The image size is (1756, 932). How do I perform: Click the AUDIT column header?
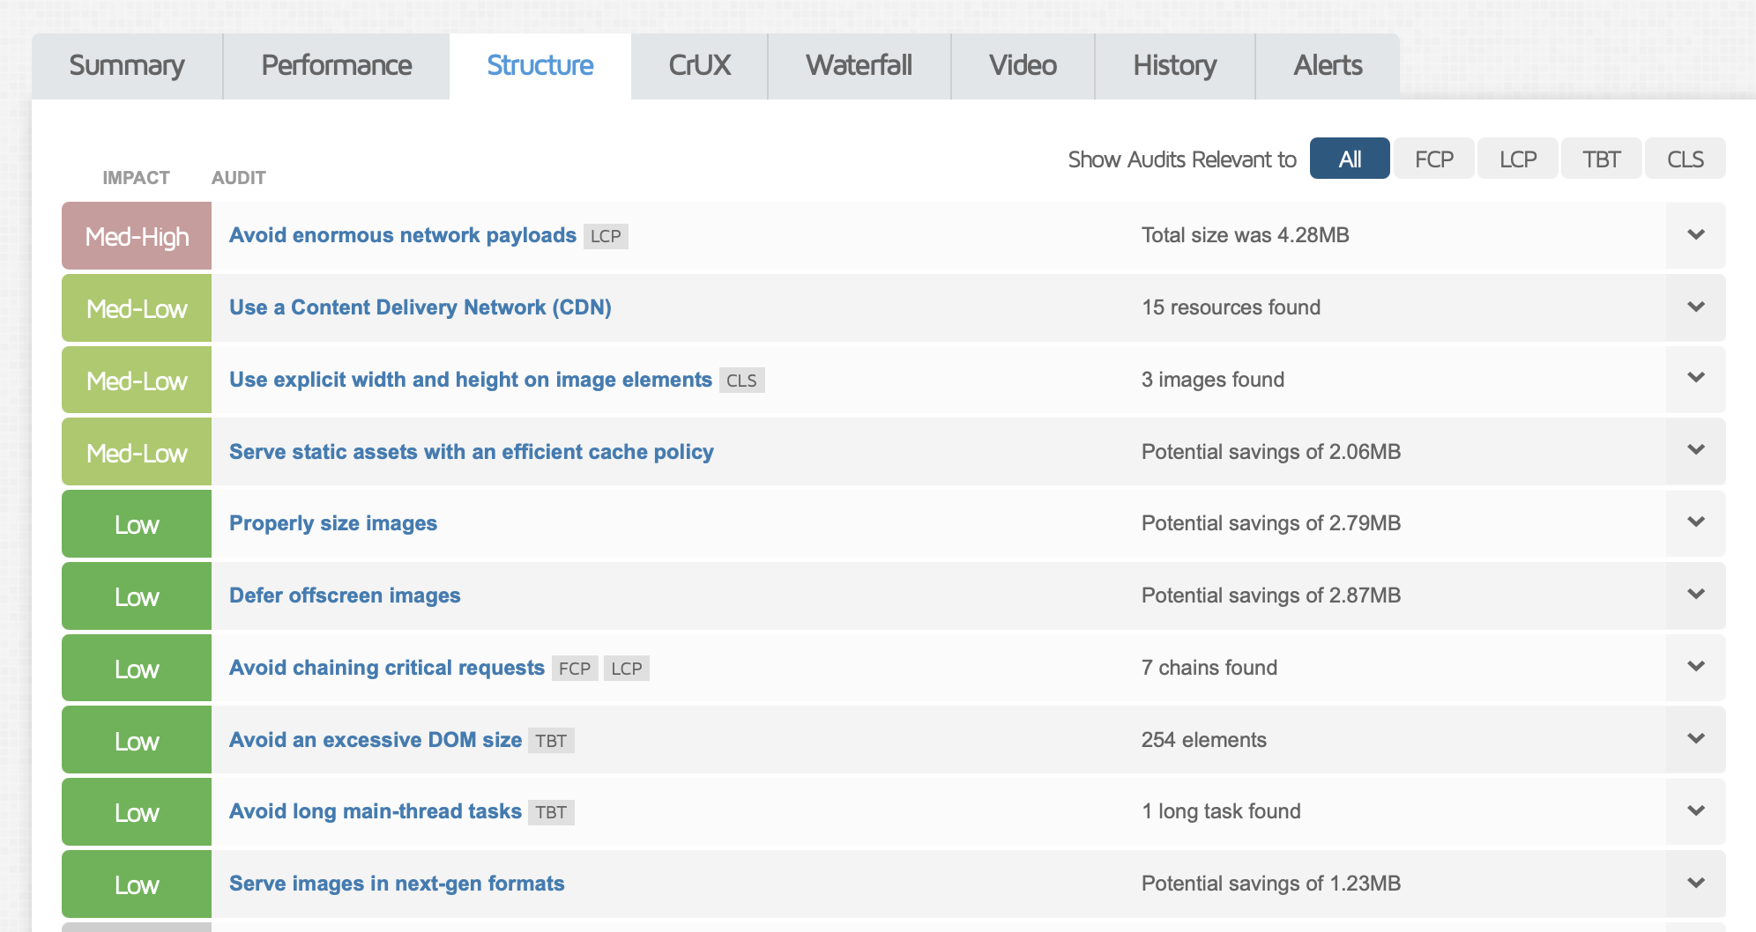238,178
